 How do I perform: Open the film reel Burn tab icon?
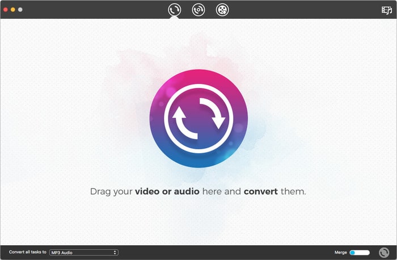click(x=222, y=10)
